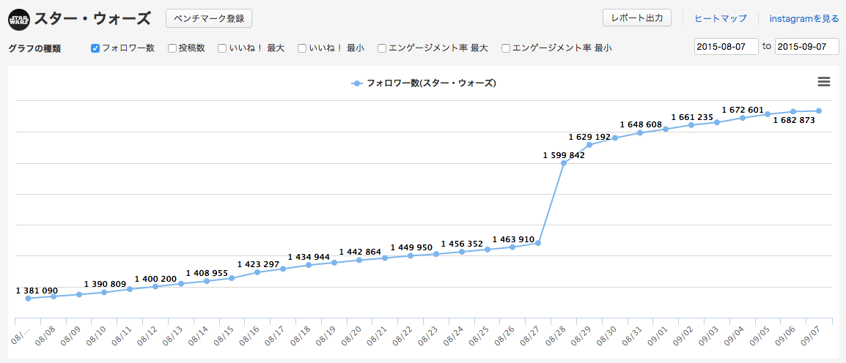The image size is (846, 363).
Task: Open the instagramを見る link
Action: pyautogui.click(x=804, y=18)
